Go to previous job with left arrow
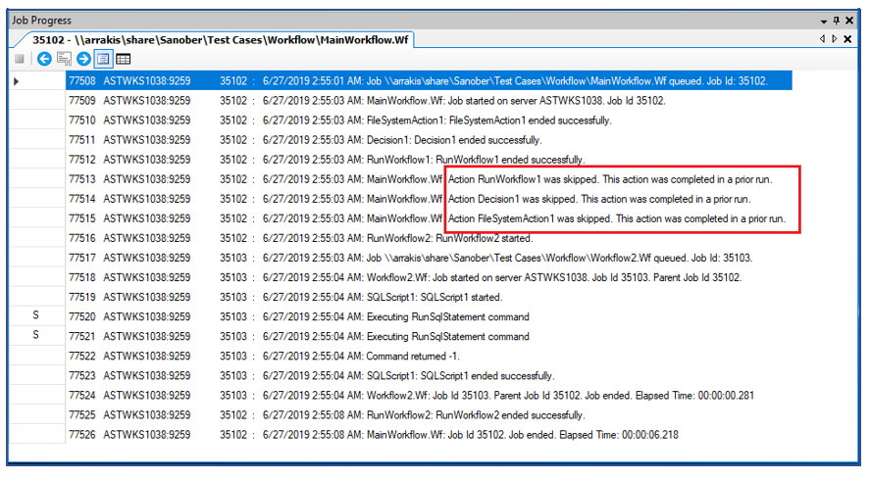Viewport: 870px width, 480px height. click(44, 59)
